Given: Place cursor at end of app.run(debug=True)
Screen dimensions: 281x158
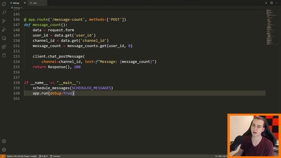Looking at the screenshot, I should [x=74, y=93].
